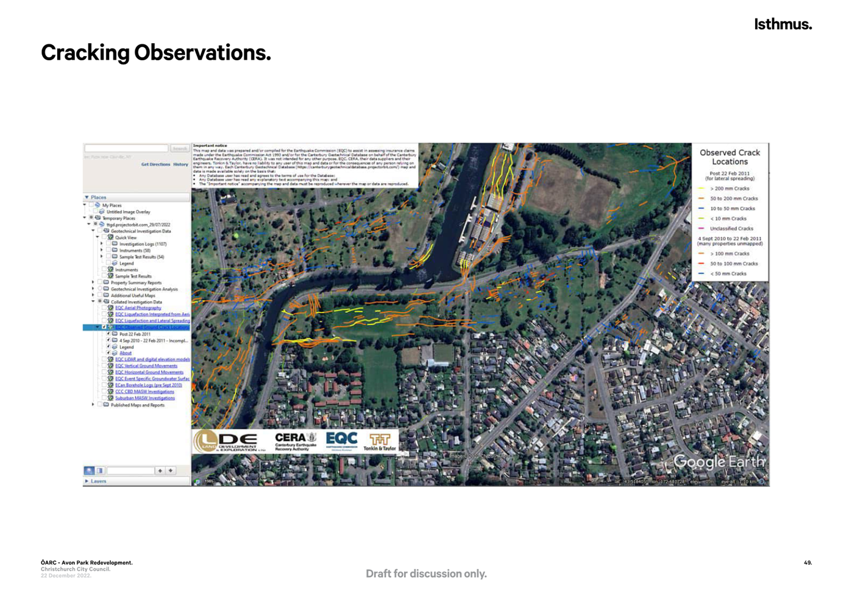Open the EQC Horizontal Ground Movements link
This screenshot has width=852, height=602.
149,372
